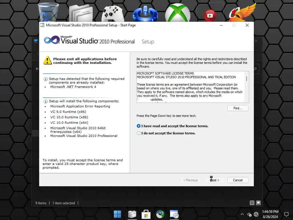Open the Xbox desktop icon
This screenshot has width=293, height=220.
[178, 13]
